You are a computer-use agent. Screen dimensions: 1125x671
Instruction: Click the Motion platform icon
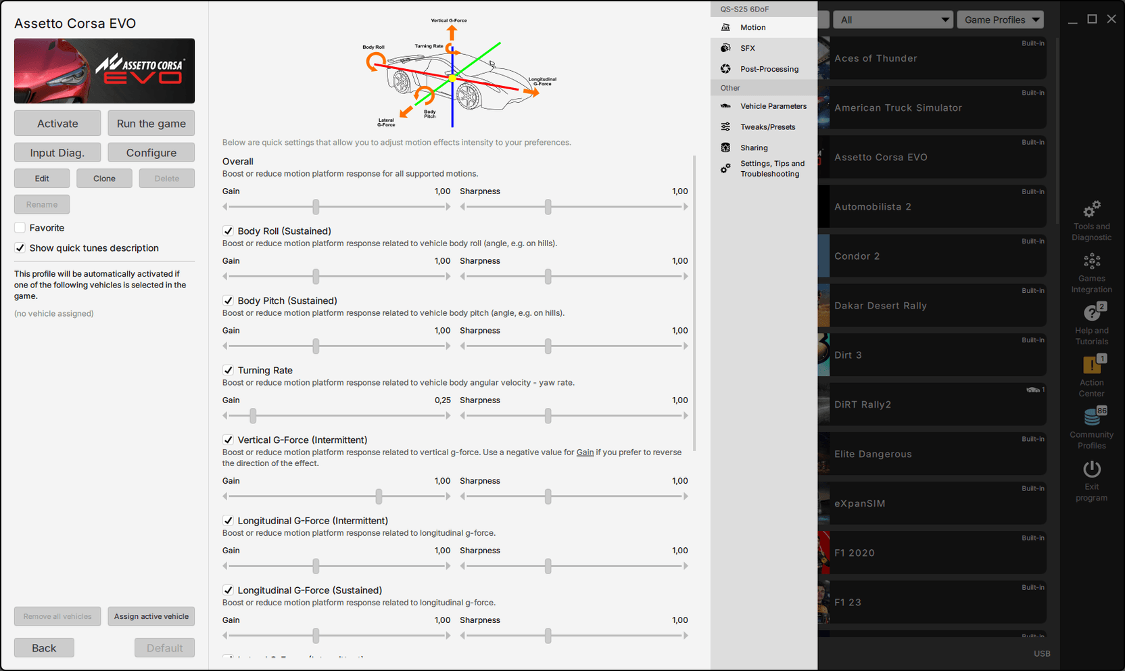tap(725, 27)
